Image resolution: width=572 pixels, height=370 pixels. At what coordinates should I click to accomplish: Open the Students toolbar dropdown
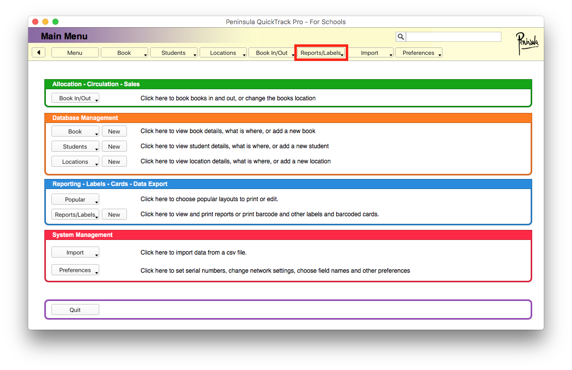(x=174, y=52)
